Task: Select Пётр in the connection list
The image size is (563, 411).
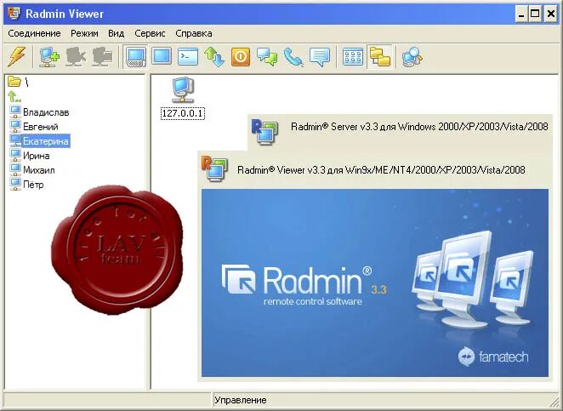Action: [33, 185]
